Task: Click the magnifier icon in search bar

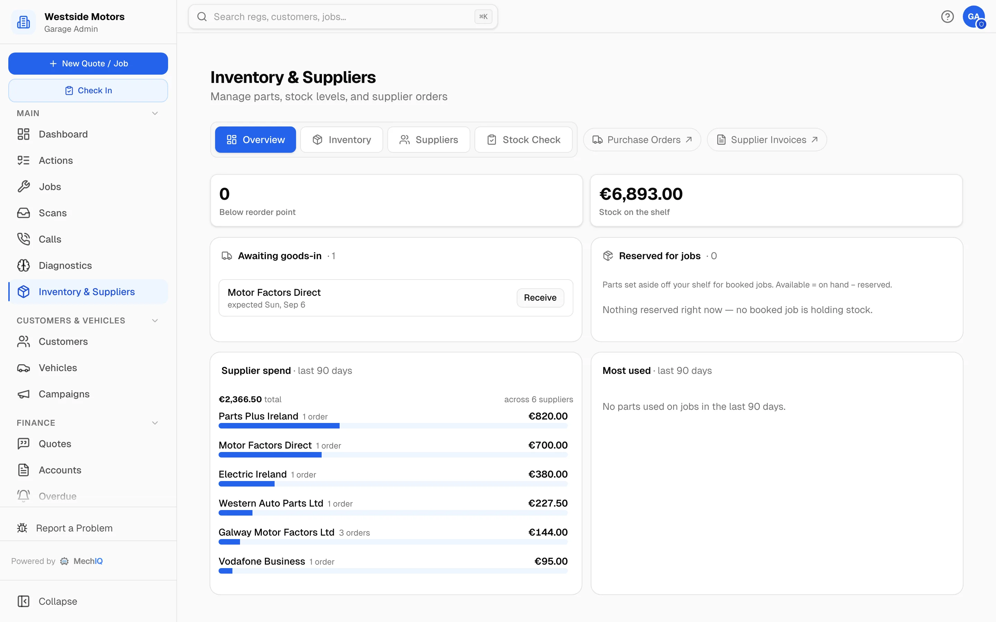Action: [x=202, y=17]
